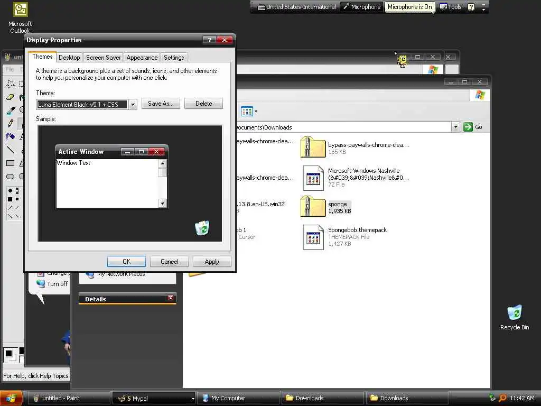Click the Details panel header text
Viewport: 541px width, 406px height.
point(95,299)
